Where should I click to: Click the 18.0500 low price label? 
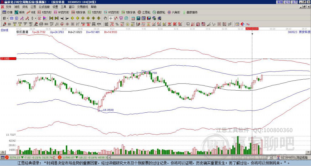108,110
